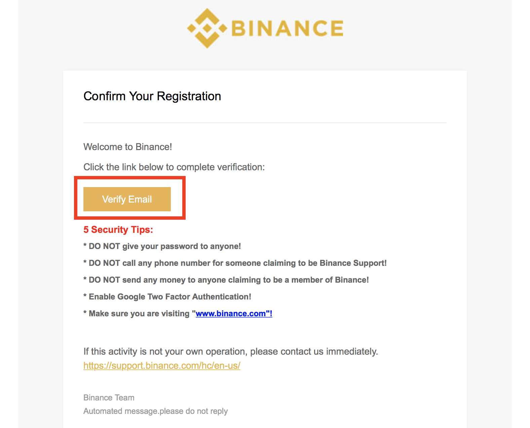The image size is (530, 428).
Task: Click the BINANCE wordmark in the header
Action: tap(288, 28)
